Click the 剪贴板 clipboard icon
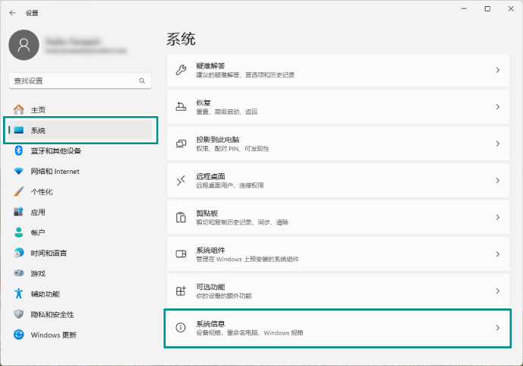 pos(181,217)
